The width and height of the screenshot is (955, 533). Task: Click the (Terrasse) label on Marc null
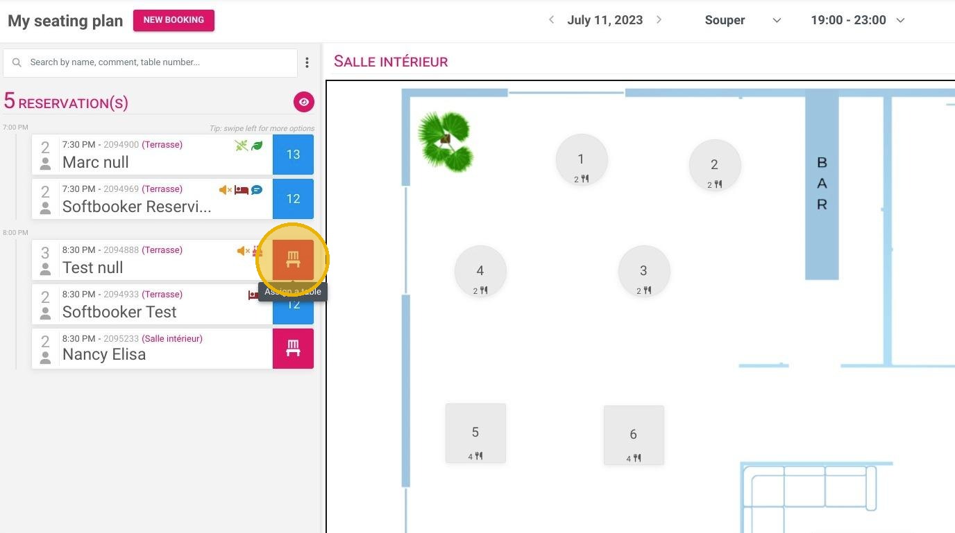click(x=162, y=145)
